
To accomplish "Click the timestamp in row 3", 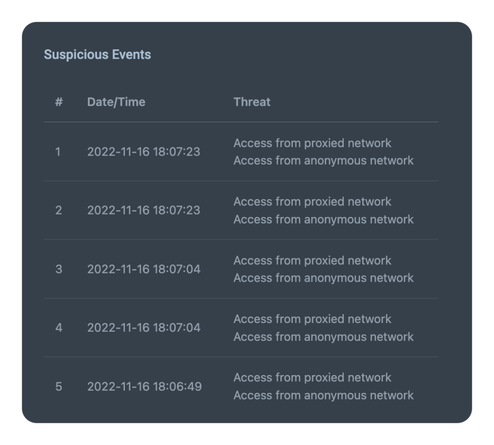I will [x=143, y=269].
